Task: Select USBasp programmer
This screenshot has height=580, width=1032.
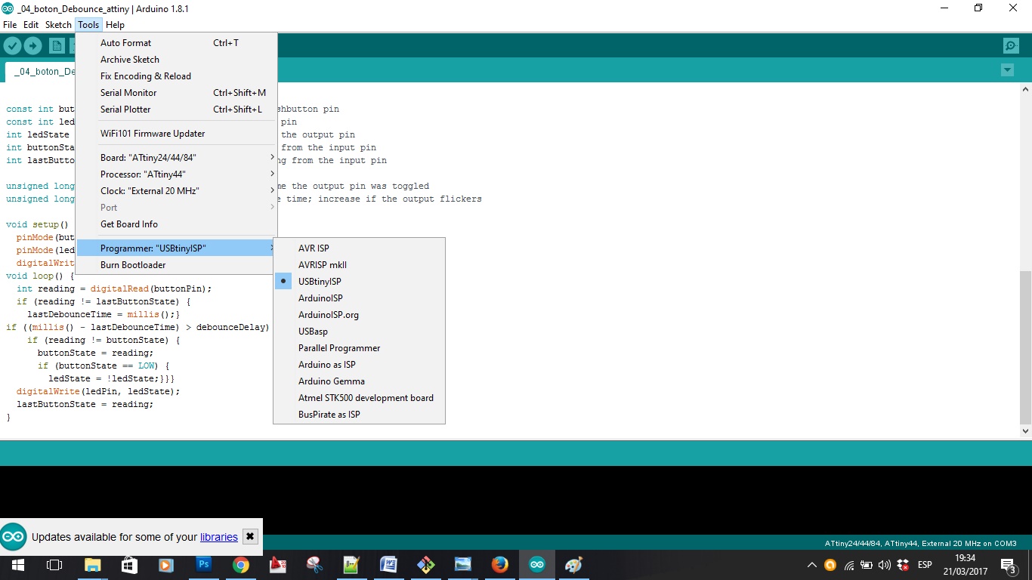Action: click(x=359, y=332)
